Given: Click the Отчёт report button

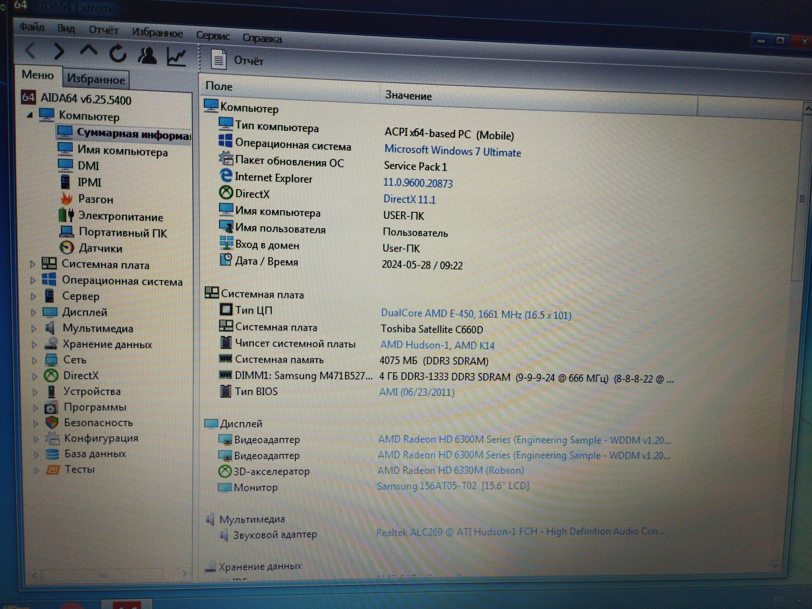Looking at the screenshot, I should [237, 60].
